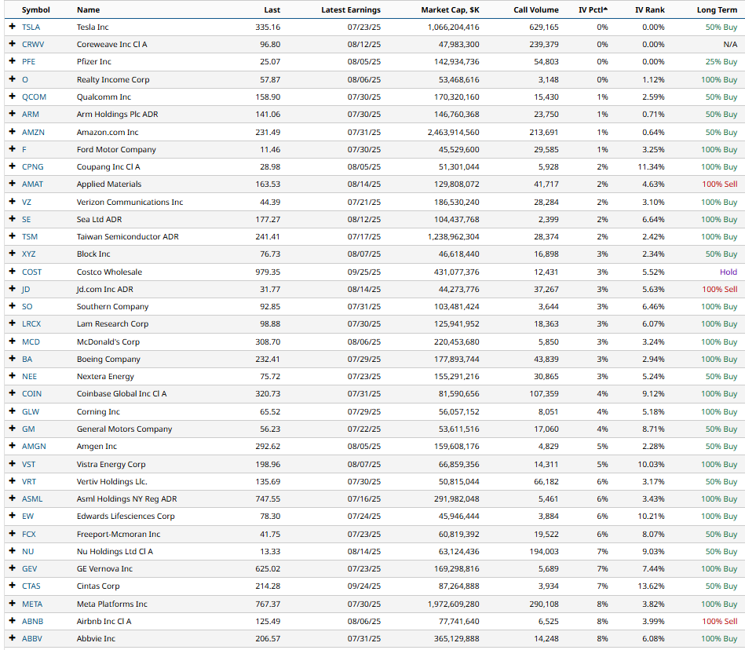Open the TSLA symbol link
Screen dimensions: 745x650
point(31,27)
